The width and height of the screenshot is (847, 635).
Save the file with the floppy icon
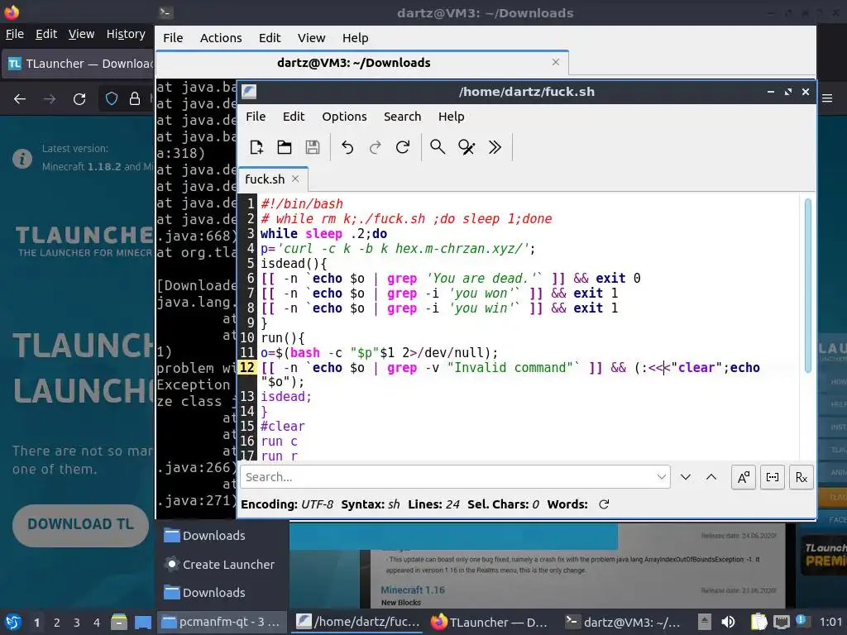pyautogui.click(x=313, y=147)
